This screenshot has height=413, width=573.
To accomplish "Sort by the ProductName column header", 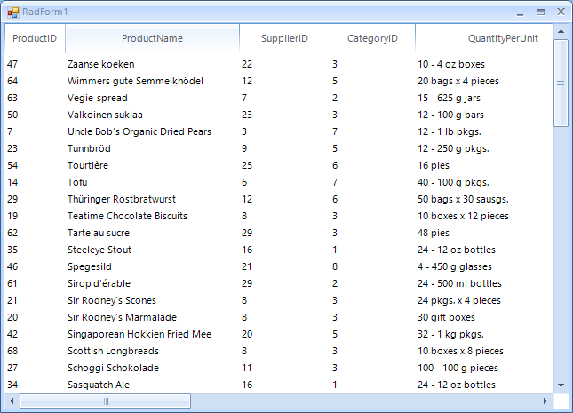I will click(153, 38).
